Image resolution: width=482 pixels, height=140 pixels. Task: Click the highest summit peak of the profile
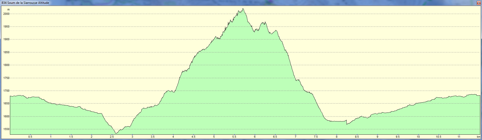243,9
